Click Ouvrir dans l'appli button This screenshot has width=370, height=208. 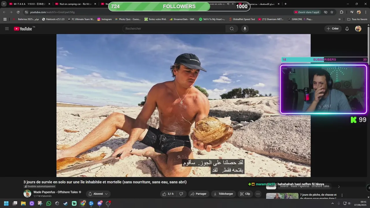[x=306, y=12]
